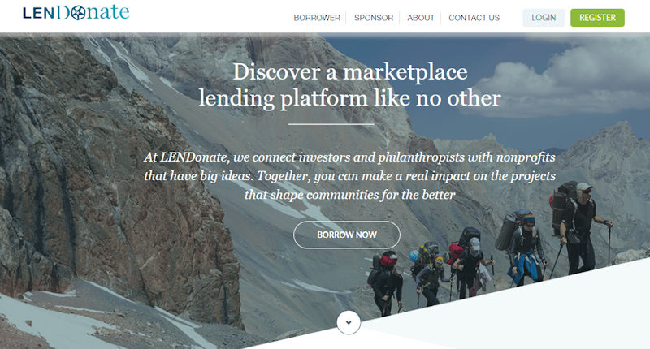Click the green REGISTER button
This screenshot has width=650, height=349.
597,18
